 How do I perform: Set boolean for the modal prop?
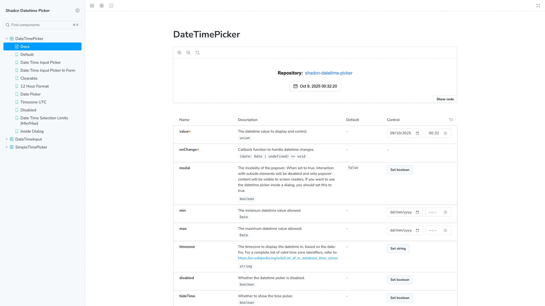[x=400, y=170]
